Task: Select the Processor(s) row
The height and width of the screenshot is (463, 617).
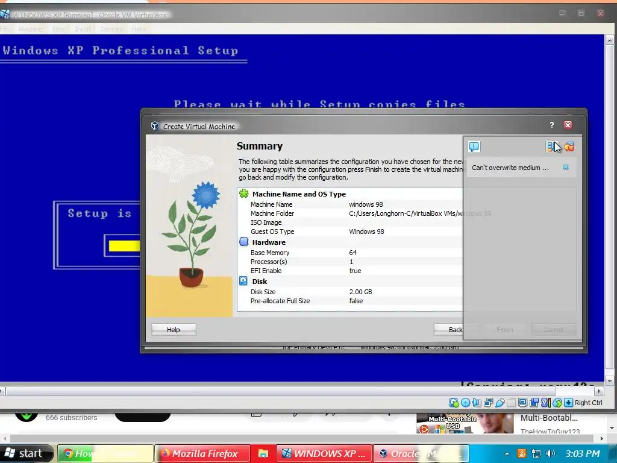Action: point(350,262)
